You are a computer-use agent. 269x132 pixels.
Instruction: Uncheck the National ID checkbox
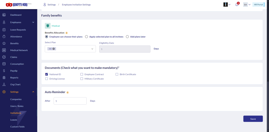(46, 74)
